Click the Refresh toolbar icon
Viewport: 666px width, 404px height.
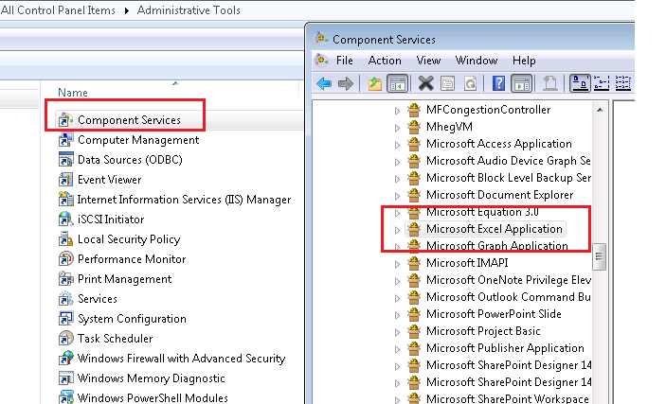tap(468, 83)
